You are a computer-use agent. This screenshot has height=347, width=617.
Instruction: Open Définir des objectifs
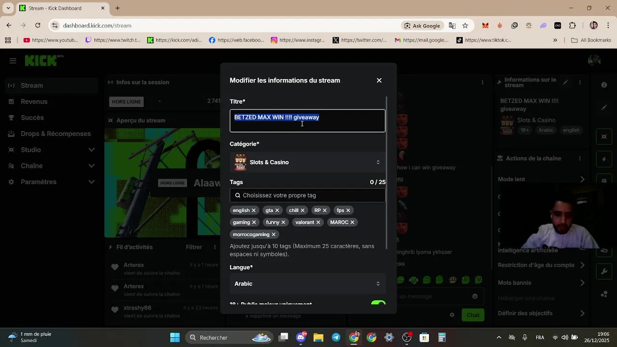(541, 313)
